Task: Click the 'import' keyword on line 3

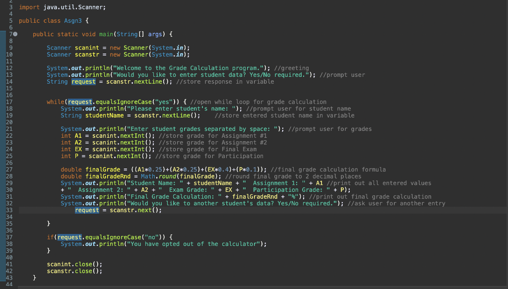Action: click(x=29, y=7)
